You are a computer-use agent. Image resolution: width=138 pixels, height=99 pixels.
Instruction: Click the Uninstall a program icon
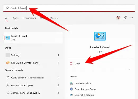tap(71, 95)
